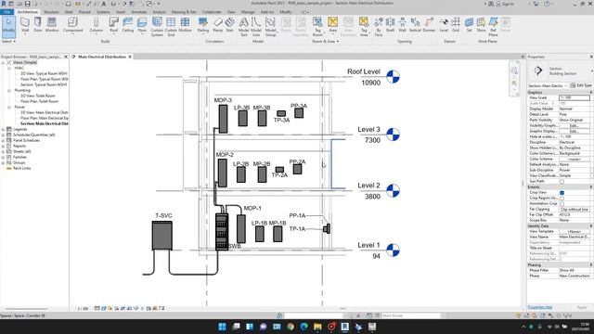Open the Annotate ribbon tab
Image resolution: width=594 pixels, height=334 pixels.
pyautogui.click(x=139, y=12)
